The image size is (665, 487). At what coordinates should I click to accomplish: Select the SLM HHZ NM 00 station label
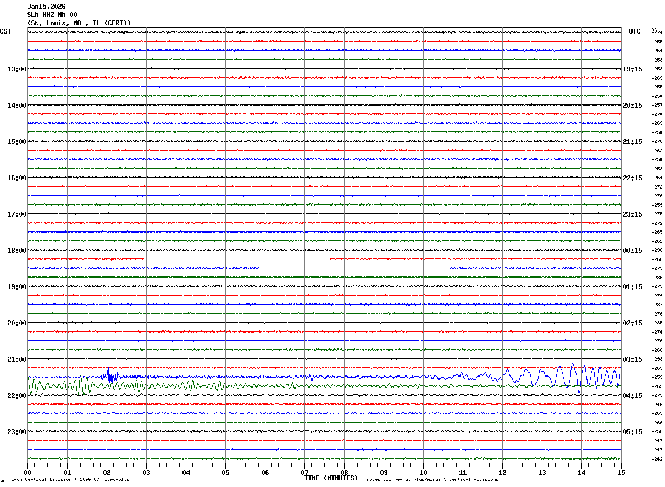point(52,15)
